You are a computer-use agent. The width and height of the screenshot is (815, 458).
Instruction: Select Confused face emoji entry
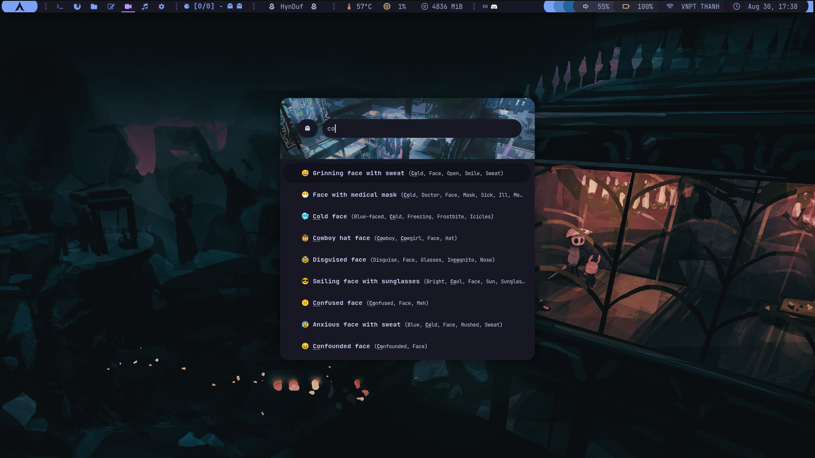pyautogui.click(x=406, y=303)
